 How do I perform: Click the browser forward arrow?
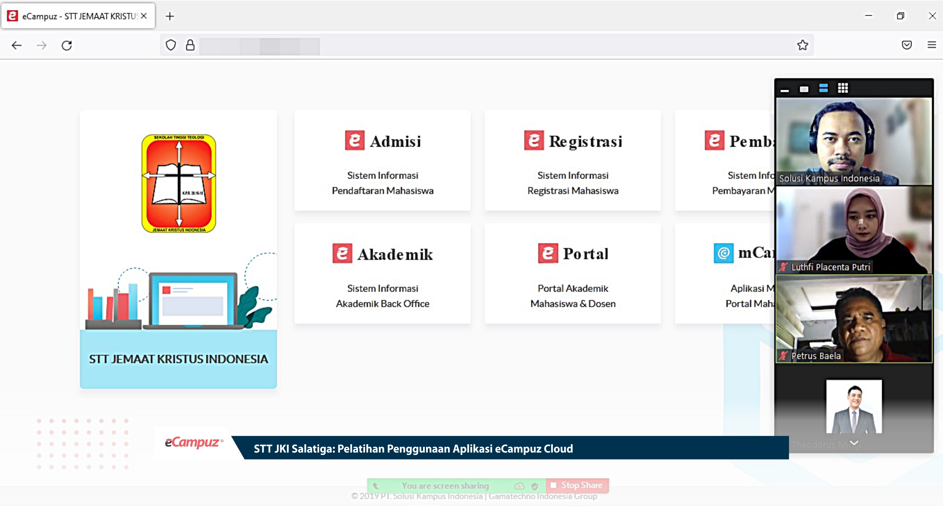point(42,45)
